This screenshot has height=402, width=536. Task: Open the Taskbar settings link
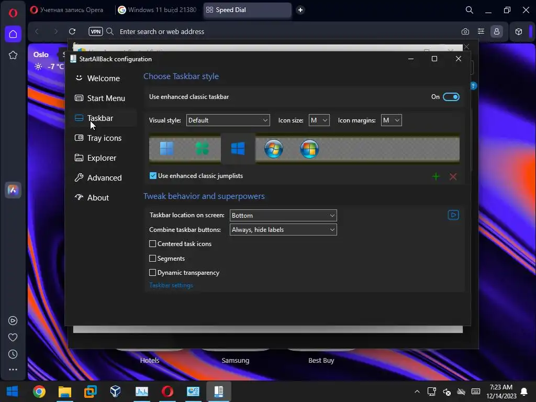[171, 285]
